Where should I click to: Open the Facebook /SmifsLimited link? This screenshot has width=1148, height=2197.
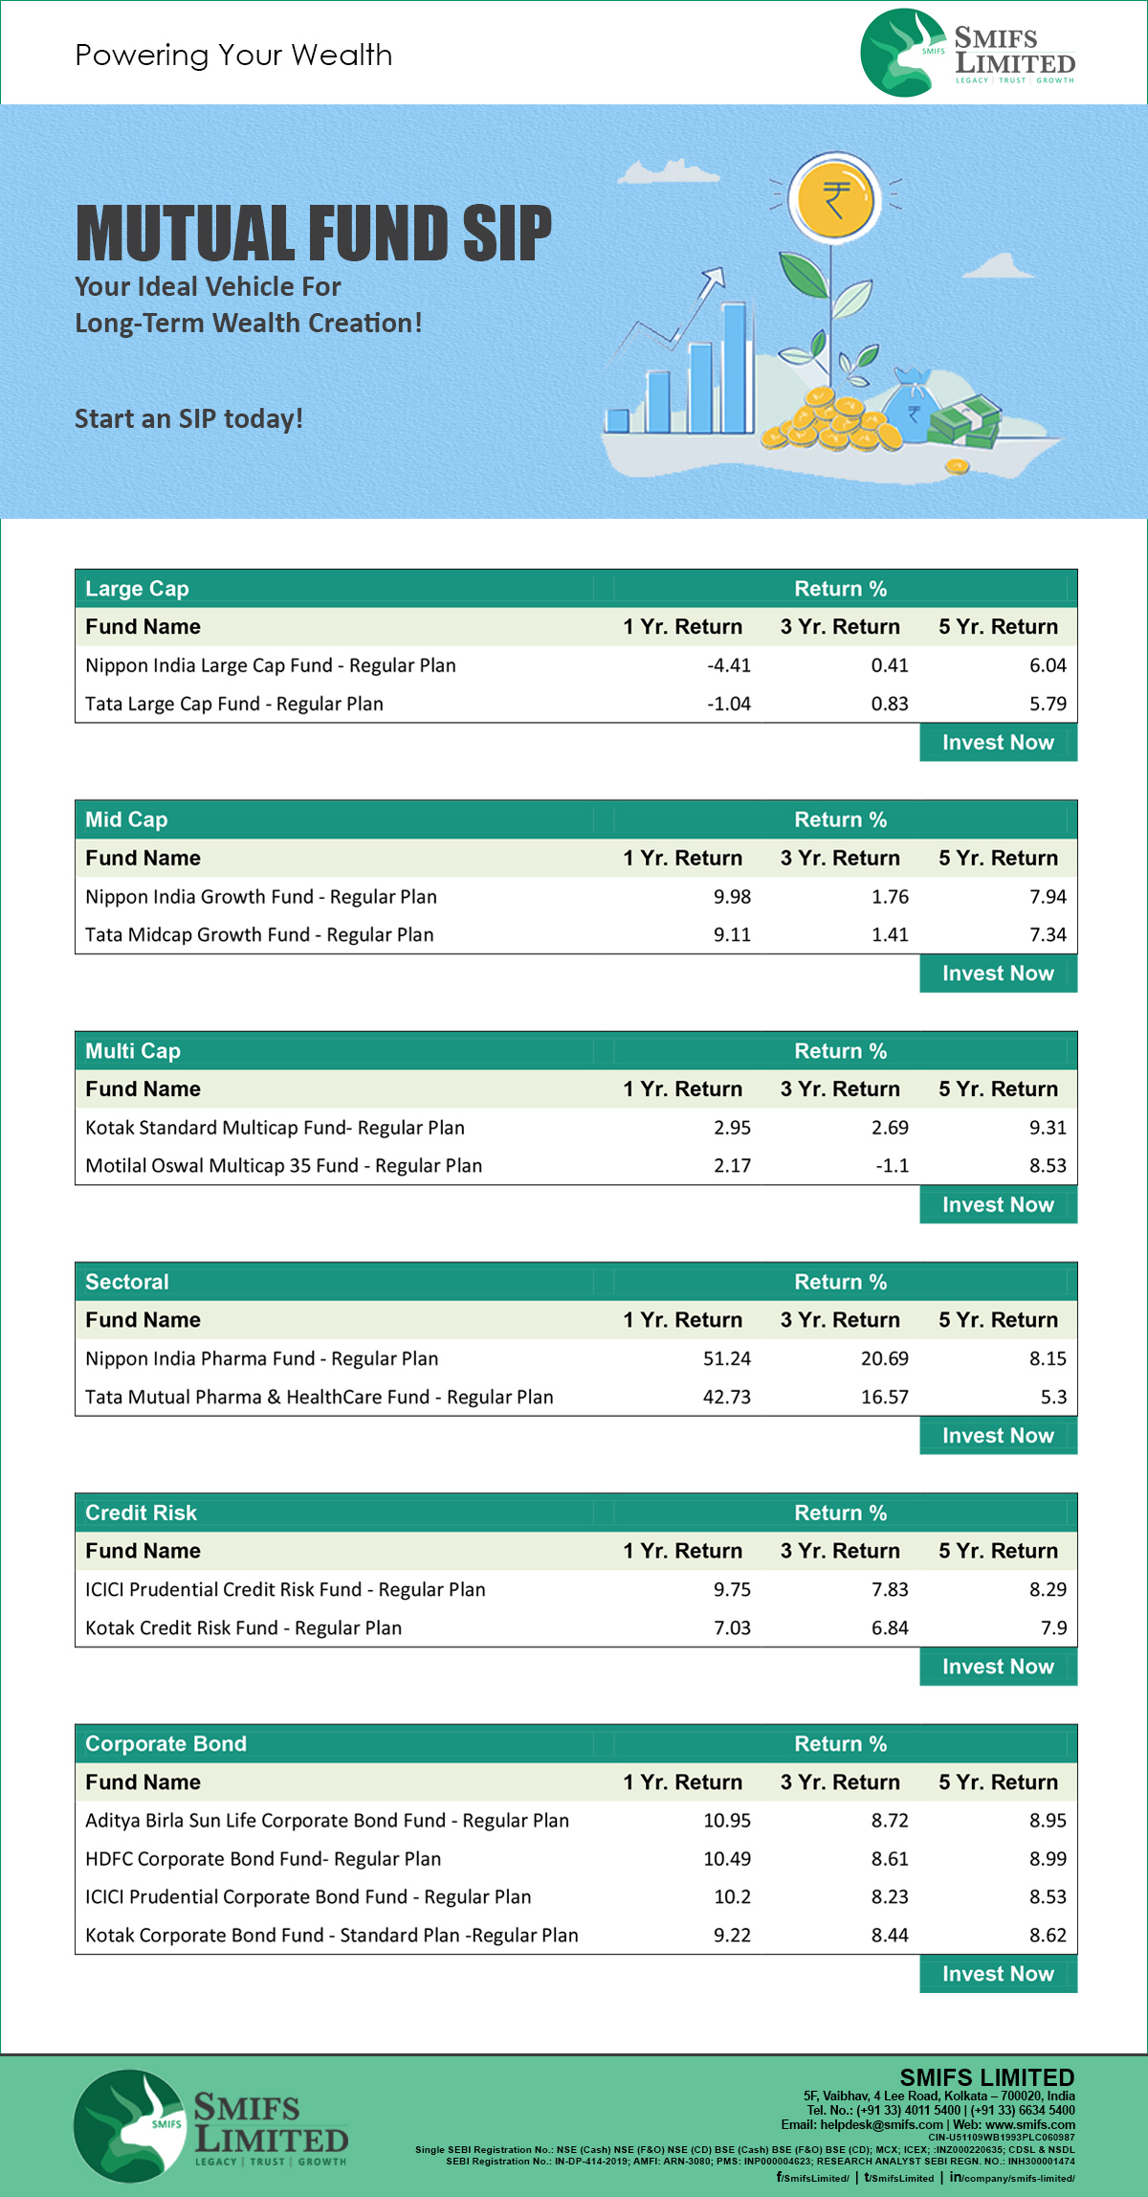coord(812,2177)
